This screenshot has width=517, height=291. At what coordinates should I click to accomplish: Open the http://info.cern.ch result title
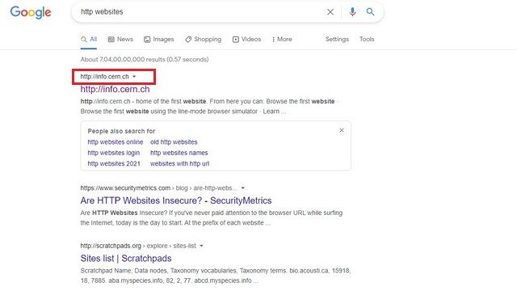click(115, 89)
